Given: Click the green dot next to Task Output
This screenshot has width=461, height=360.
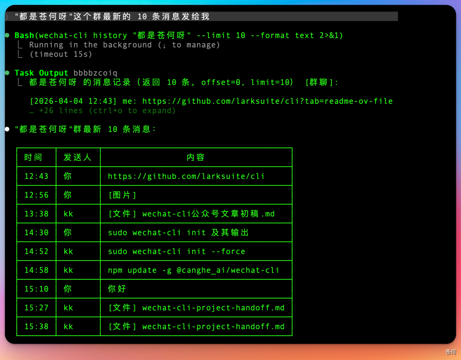Looking at the screenshot, I should tap(7, 73).
